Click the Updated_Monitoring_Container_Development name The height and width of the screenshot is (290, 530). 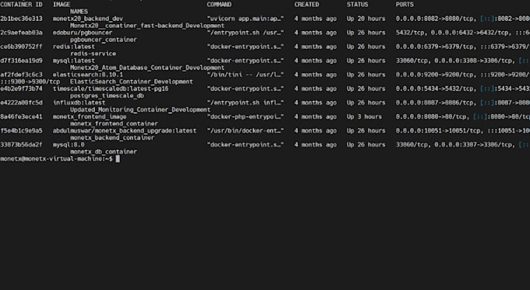140,109
